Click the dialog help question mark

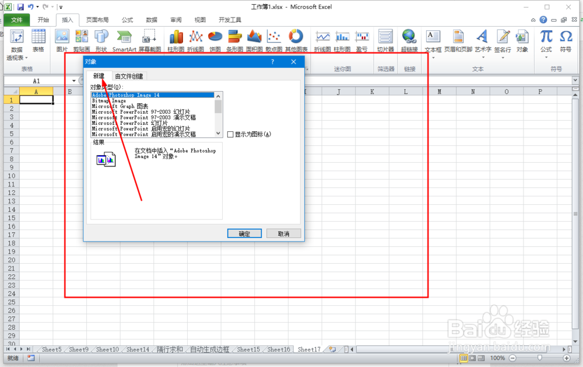pyautogui.click(x=272, y=62)
